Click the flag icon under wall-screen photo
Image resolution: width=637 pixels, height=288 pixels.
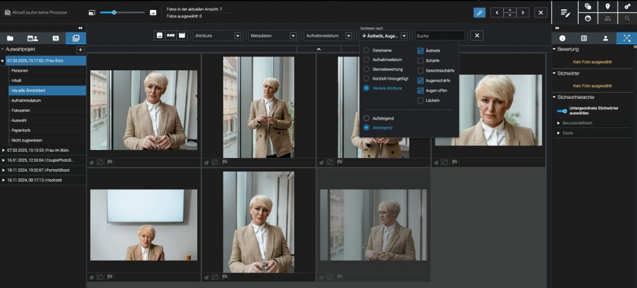110,277
